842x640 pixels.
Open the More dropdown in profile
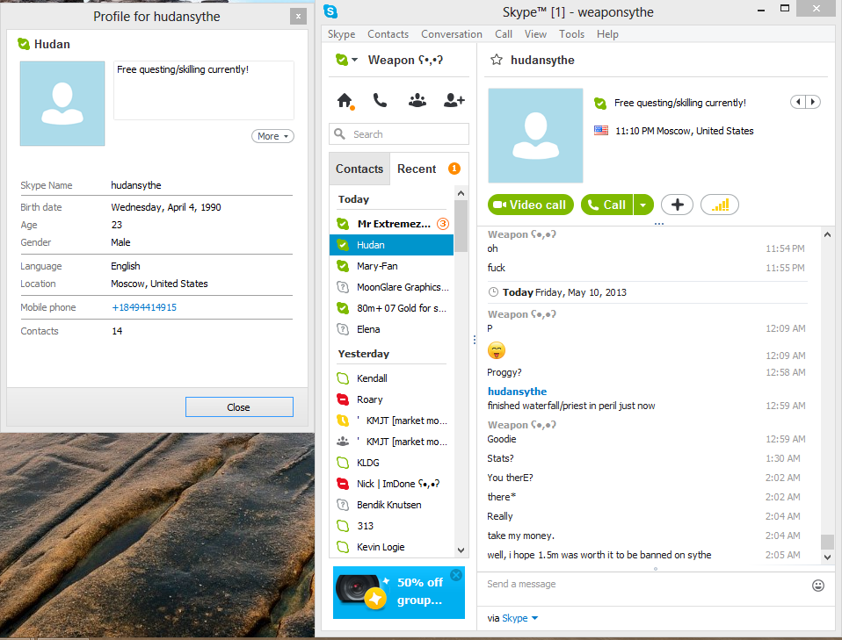272,136
